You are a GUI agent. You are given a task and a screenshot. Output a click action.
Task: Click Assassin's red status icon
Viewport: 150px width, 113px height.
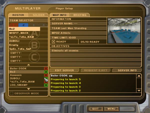(46, 75)
